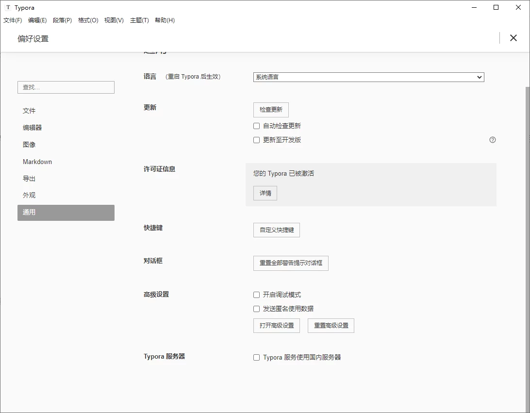Image resolution: width=530 pixels, height=413 pixels.
Task: Open the 主题(T) menu
Action: pos(139,20)
